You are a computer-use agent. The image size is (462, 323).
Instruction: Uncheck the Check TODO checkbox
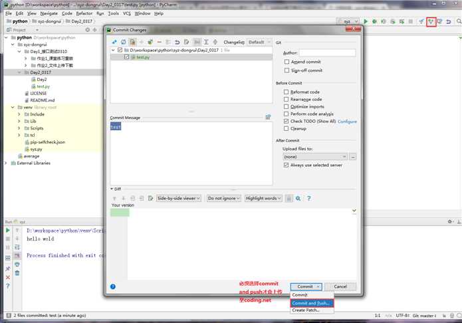(286, 121)
